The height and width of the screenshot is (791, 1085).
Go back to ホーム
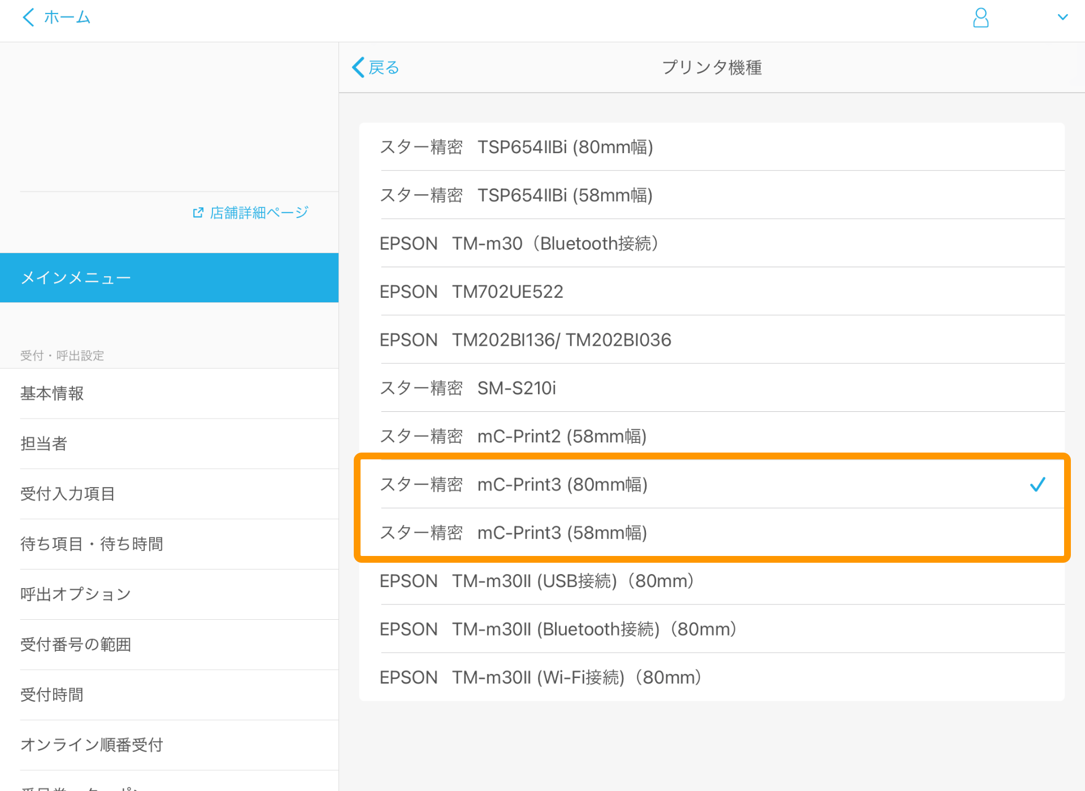click(56, 18)
